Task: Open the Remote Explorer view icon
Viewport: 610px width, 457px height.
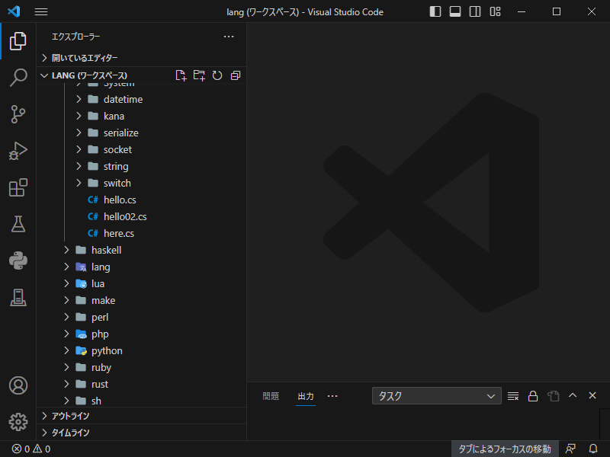Action: point(18,297)
